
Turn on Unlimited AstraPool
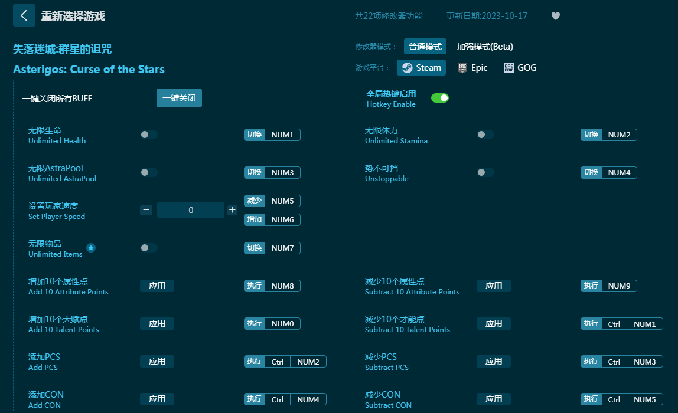(148, 172)
